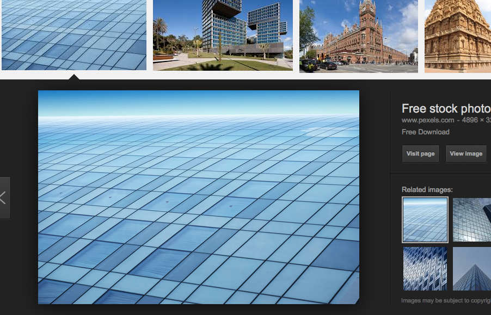The image size is (491, 315).
Task: Click the "Free Download" text
Action: pos(425,132)
